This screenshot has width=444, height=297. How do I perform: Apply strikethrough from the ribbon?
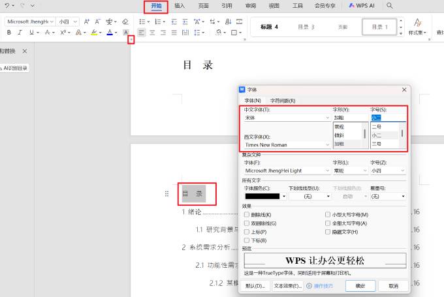point(47,33)
